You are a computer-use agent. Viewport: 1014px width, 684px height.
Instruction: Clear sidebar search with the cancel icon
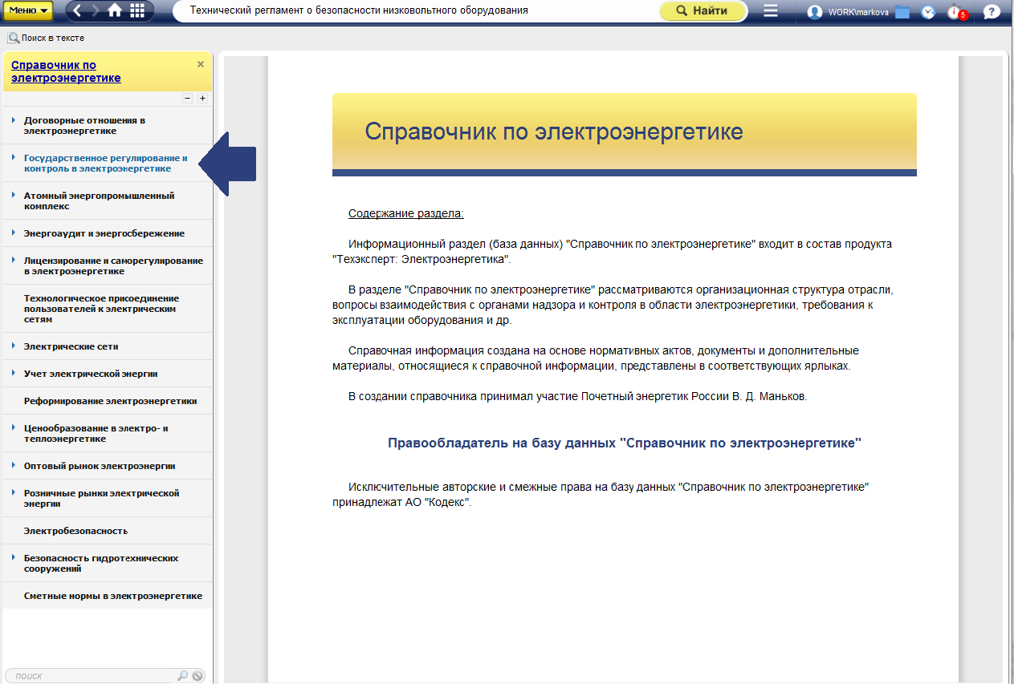point(198,675)
